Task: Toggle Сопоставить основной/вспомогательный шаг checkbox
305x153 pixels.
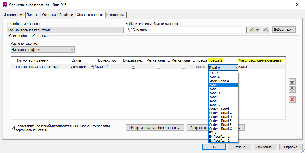Action: point(13,128)
